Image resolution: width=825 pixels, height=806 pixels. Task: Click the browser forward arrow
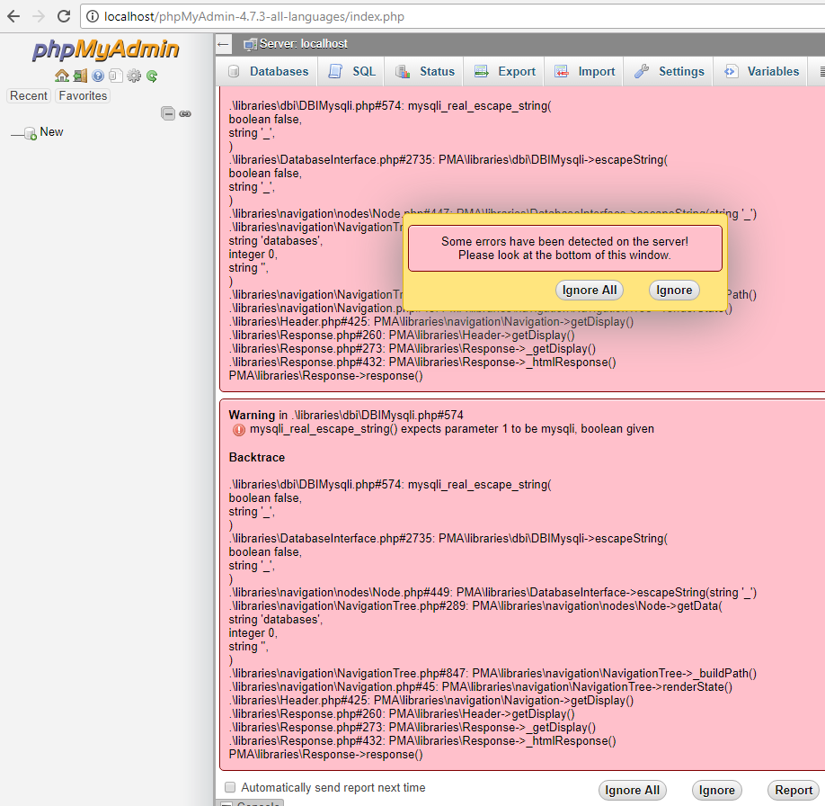pos(39,16)
